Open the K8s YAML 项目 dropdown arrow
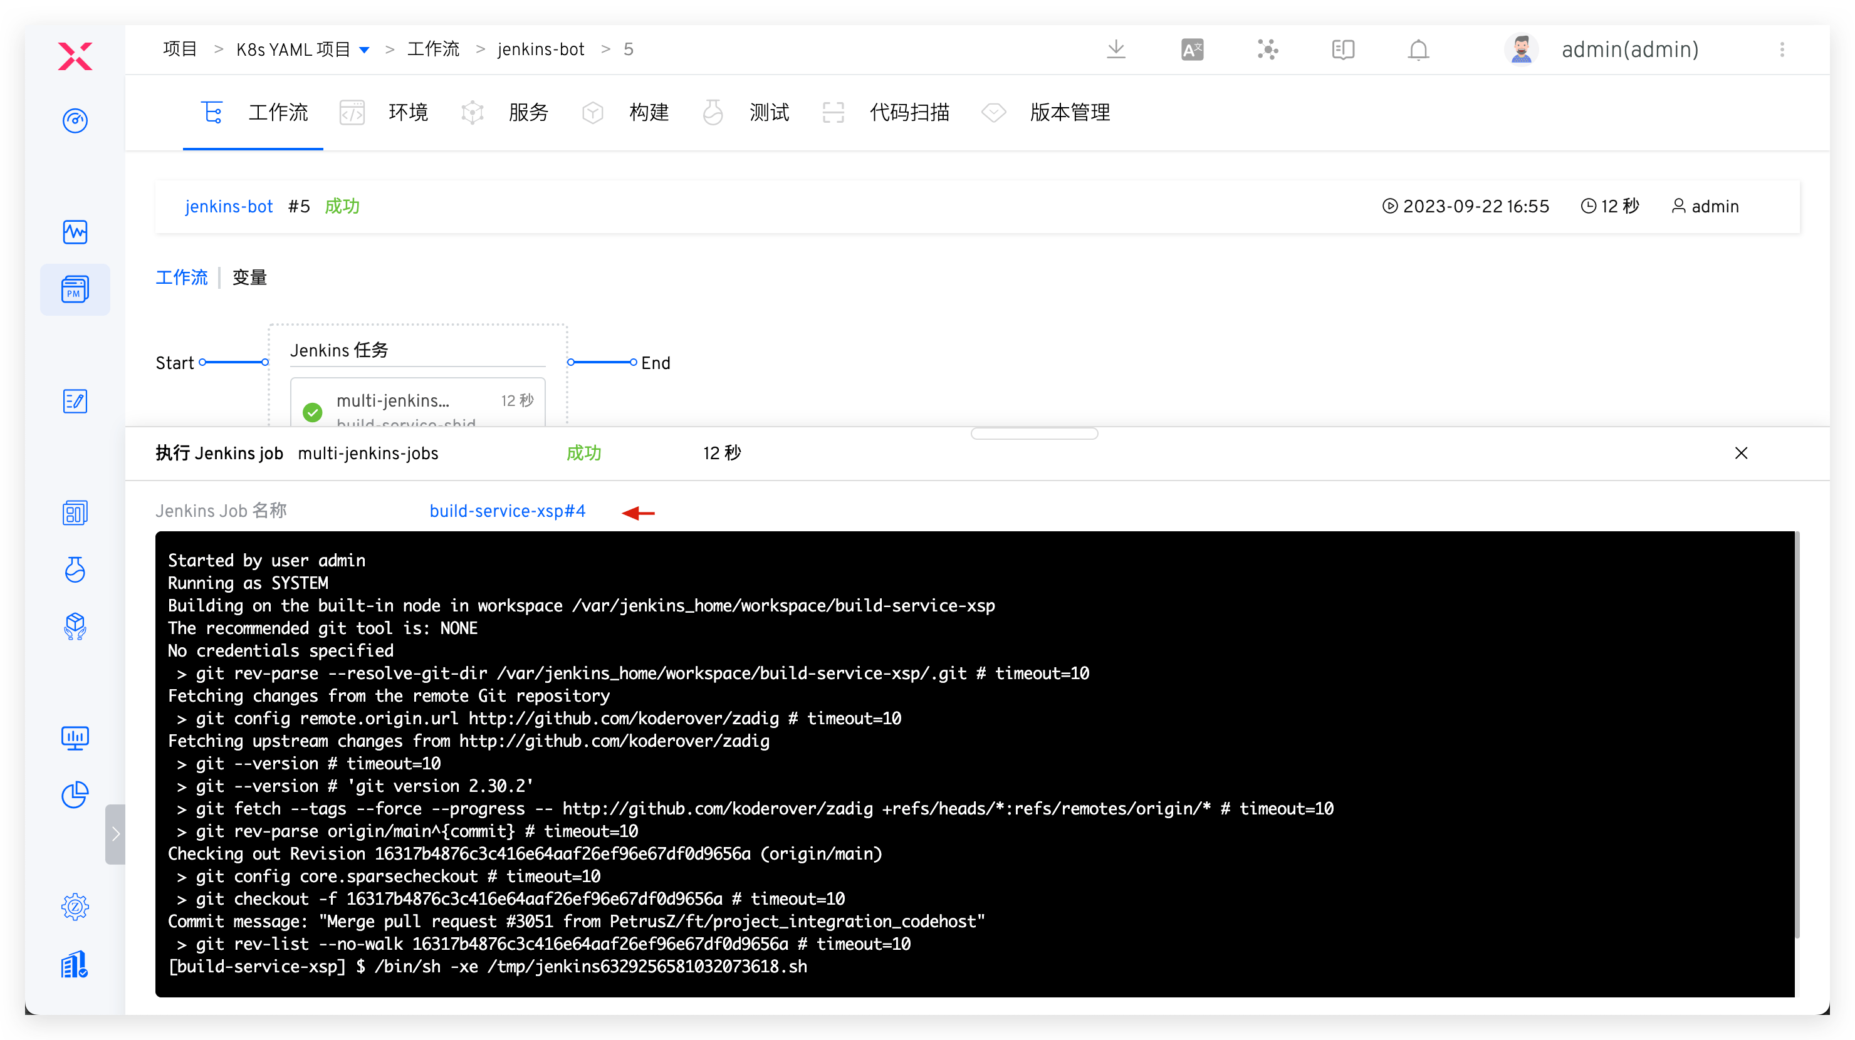The image size is (1855, 1040). (x=364, y=49)
